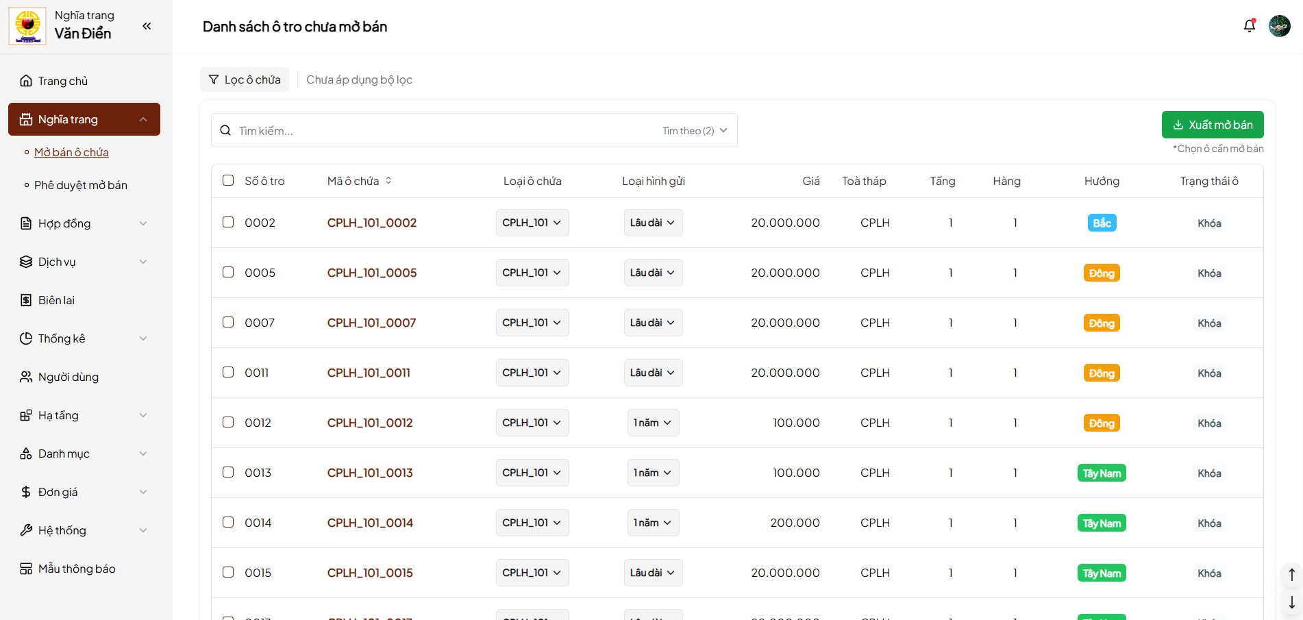The image size is (1303, 620).
Task: Collapse sidebar with double-chevron icon
Action: [147, 26]
